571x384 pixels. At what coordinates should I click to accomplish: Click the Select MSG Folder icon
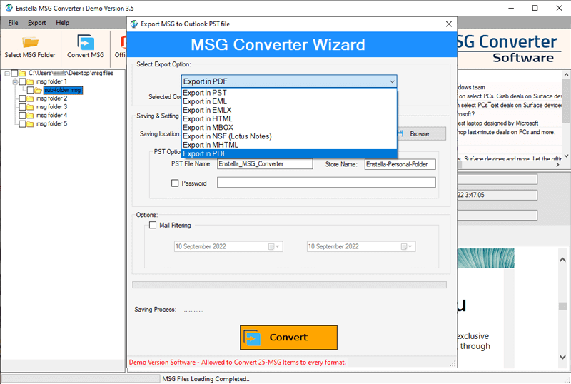[x=30, y=42]
